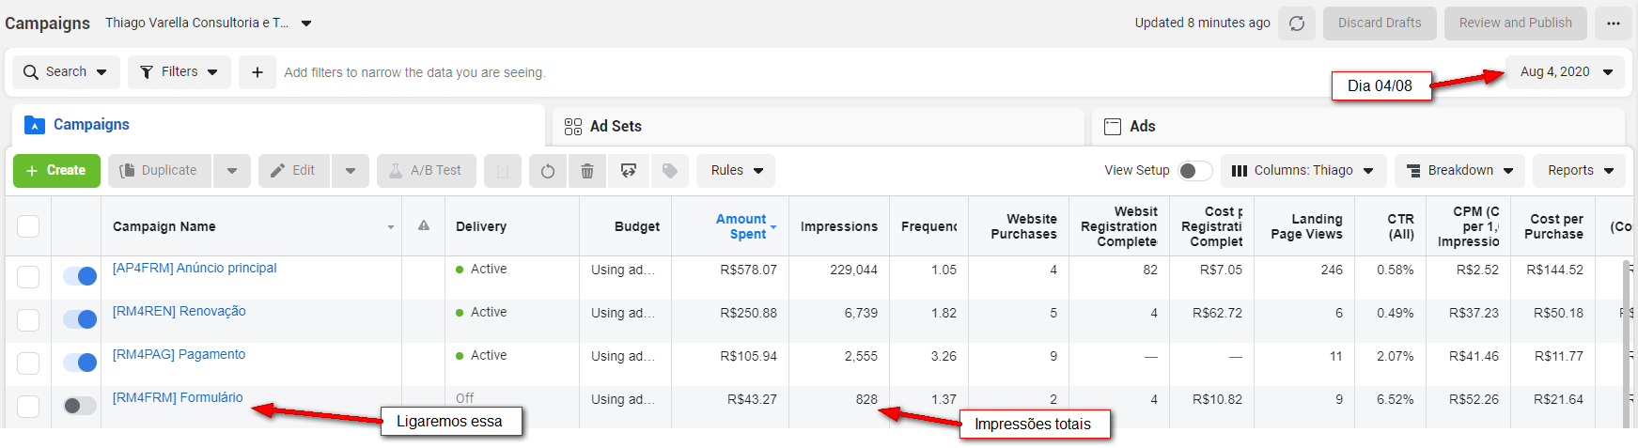Click the tag label icon
Image resolution: width=1638 pixels, height=448 pixels.
point(670,171)
